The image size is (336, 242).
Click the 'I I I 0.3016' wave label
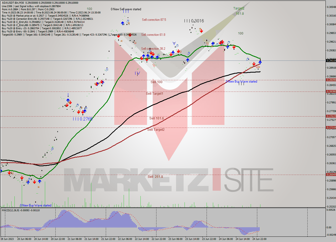tap(194, 21)
